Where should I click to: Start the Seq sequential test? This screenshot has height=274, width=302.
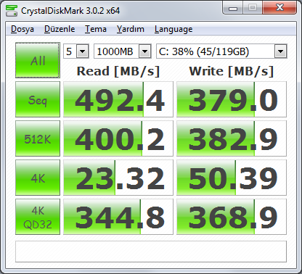[x=38, y=99]
